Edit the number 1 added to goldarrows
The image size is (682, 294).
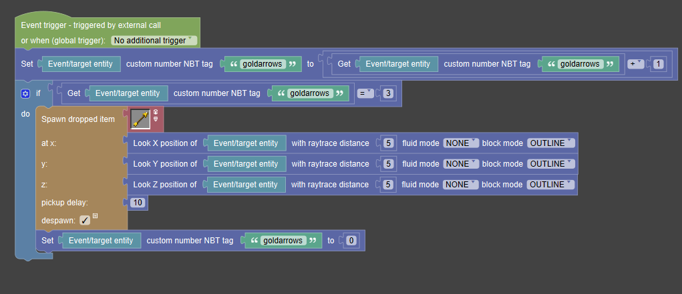tap(659, 64)
